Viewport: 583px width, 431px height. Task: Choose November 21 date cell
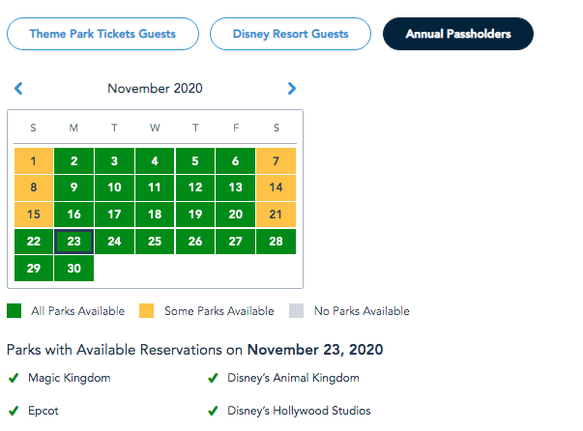[276, 215]
